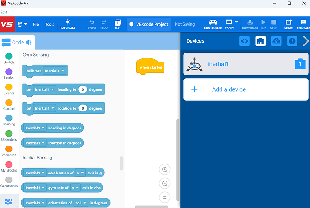
Task: Select the Variables block category
Action: (x=9, y=151)
